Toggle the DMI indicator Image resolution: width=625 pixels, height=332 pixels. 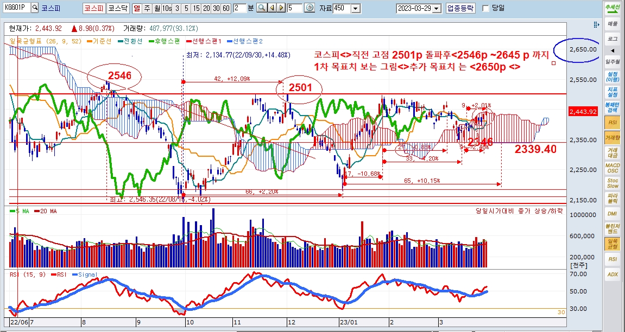pyautogui.click(x=613, y=214)
